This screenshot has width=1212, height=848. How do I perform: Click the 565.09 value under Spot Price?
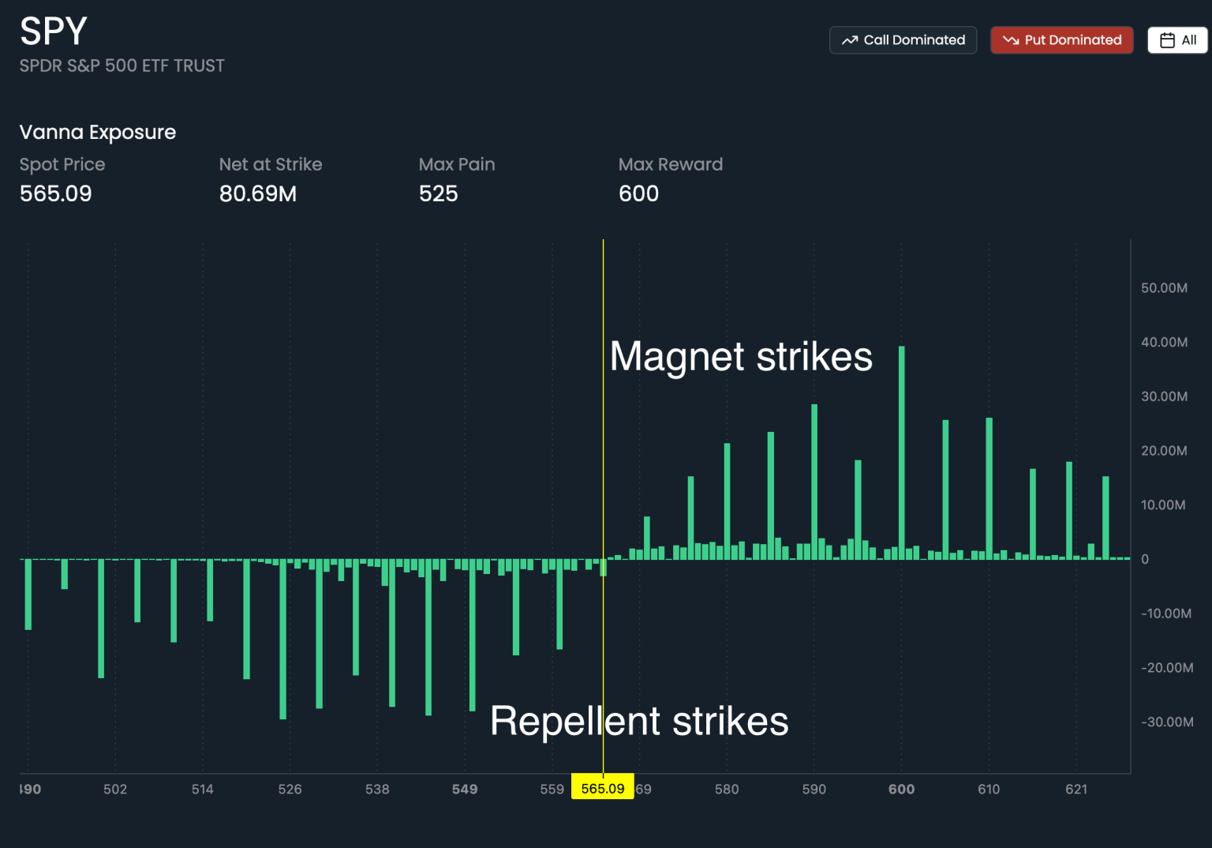click(x=56, y=193)
